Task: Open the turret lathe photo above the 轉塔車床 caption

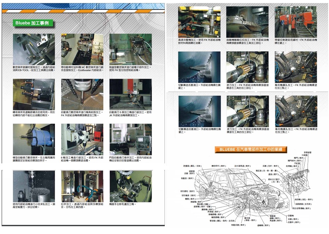Action: click(x=34, y=94)
